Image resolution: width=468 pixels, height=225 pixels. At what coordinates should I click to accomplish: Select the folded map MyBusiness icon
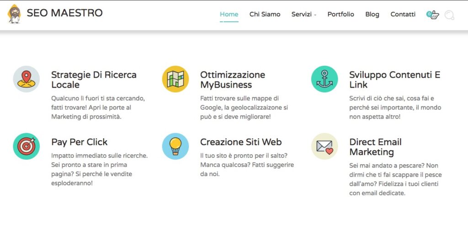175,79
